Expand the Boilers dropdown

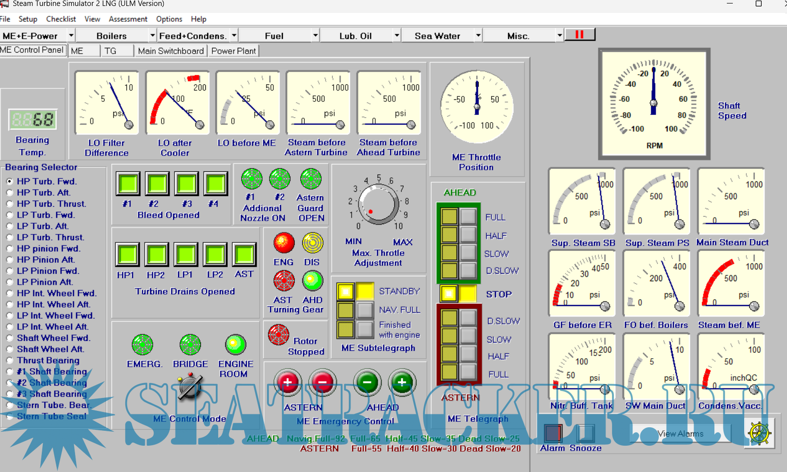[x=152, y=36]
